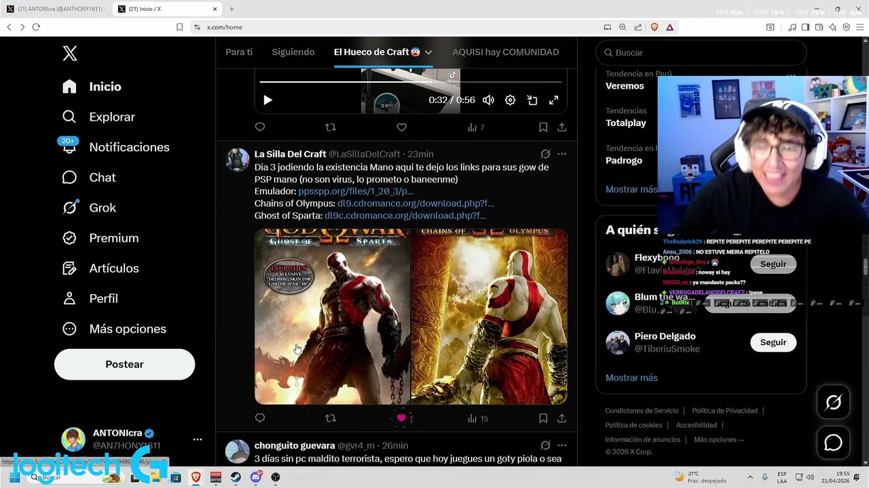Repost La Silla Del Craft post
The width and height of the screenshot is (869, 488).
pyautogui.click(x=331, y=418)
